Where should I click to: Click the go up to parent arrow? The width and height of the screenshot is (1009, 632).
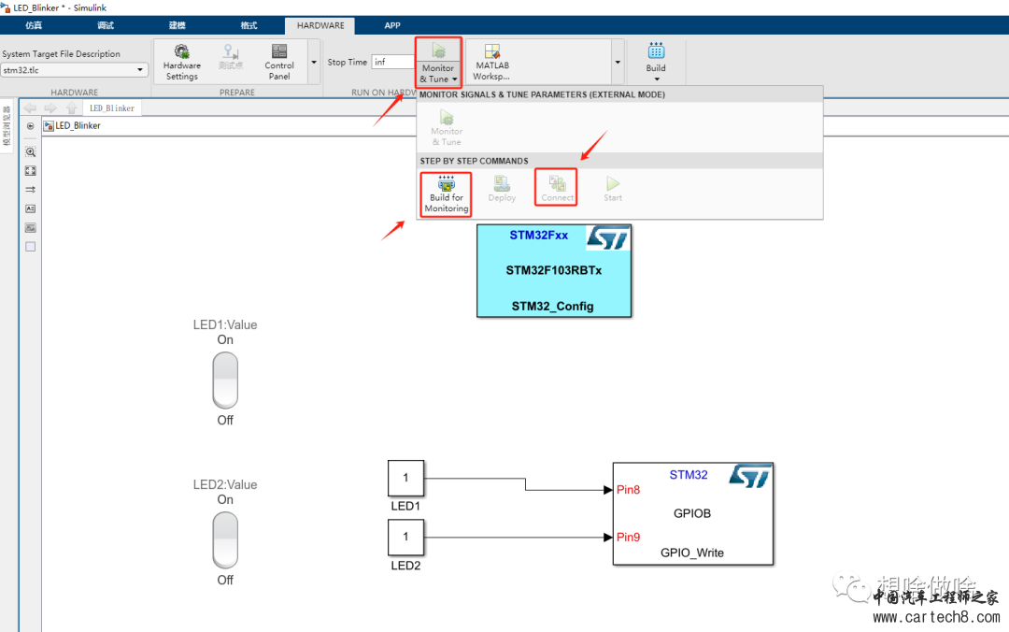(71, 108)
